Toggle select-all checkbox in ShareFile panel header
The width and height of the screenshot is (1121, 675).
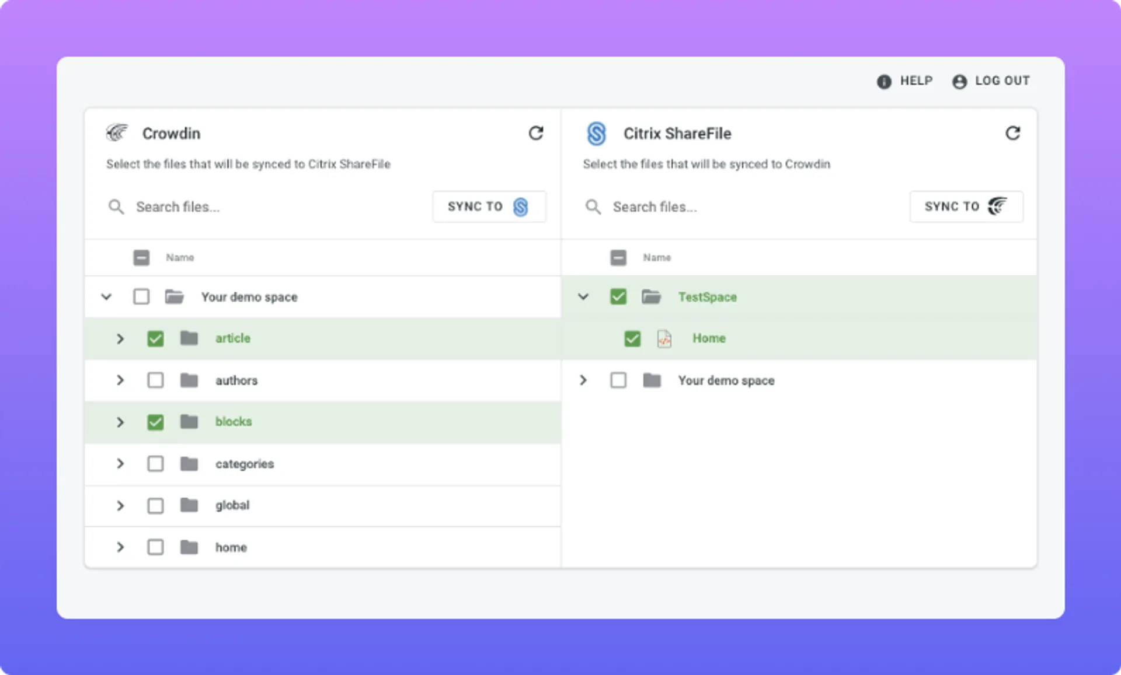click(x=618, y=257)
